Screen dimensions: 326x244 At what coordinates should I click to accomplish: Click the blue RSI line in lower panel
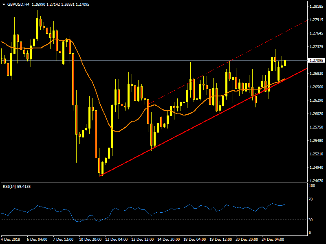click(122, 209)
